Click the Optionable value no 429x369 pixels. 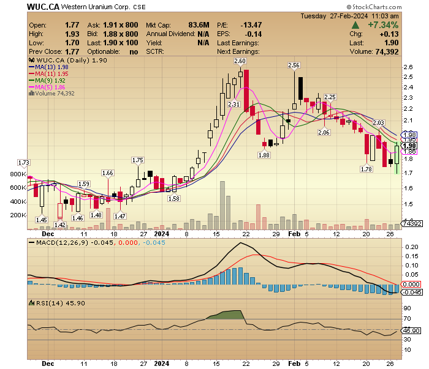pos(134,52)
